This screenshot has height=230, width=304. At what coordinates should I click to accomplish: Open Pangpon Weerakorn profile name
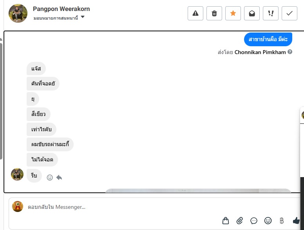click(61, 9)
